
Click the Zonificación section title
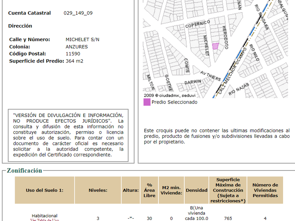[x=24, y=170]
